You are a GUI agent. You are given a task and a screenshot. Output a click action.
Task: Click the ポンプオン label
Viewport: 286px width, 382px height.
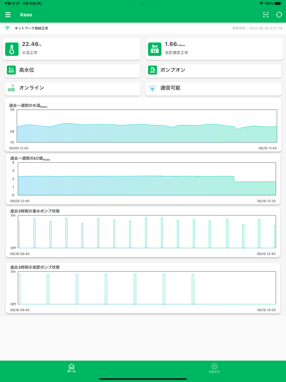[x=172, y=70]
